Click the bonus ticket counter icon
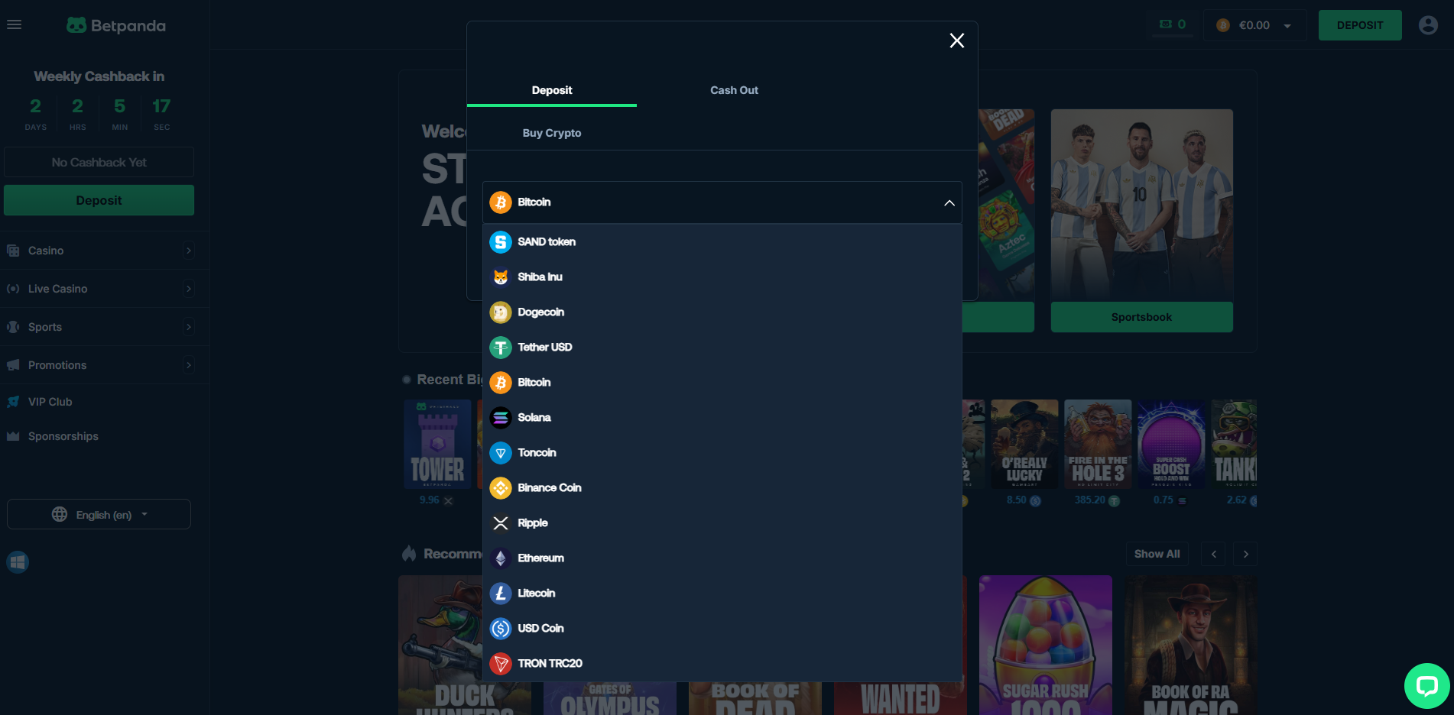 1166,24
